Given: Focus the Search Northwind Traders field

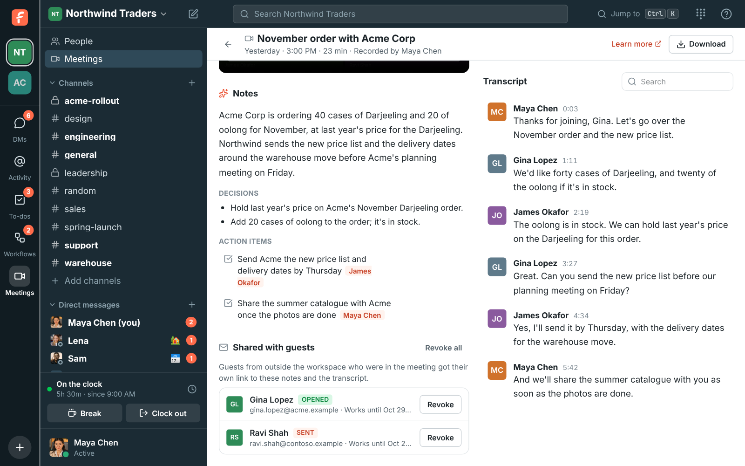Looking at the screenshot, I should (400, 14).
